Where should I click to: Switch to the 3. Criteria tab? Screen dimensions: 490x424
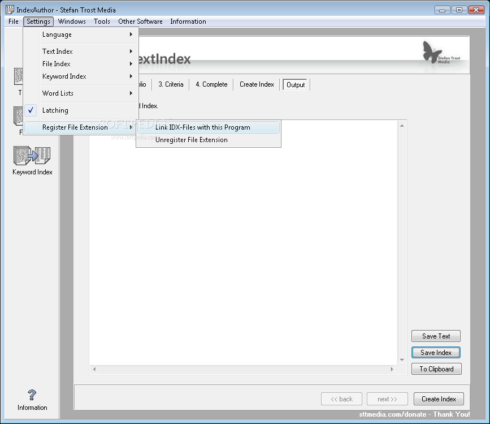tap(171, 84)
